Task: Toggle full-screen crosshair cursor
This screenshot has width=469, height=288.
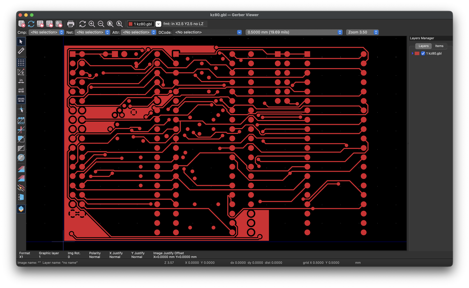Action: click(x=21, y=108)
